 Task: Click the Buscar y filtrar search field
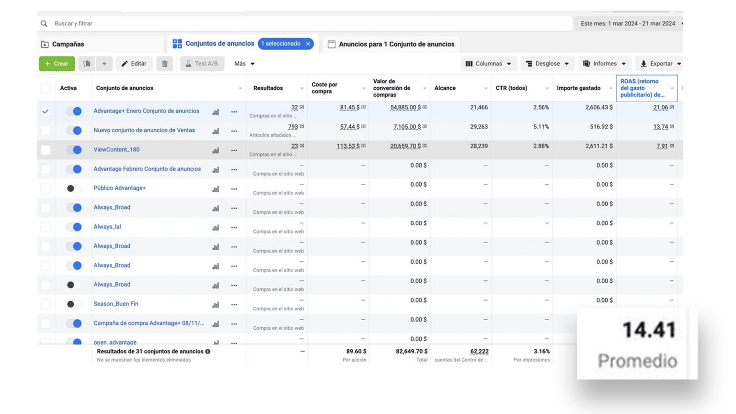(305, 23)
